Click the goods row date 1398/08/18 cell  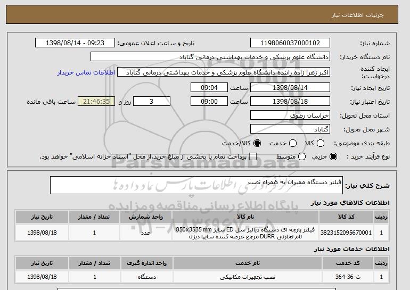(42, 233)
